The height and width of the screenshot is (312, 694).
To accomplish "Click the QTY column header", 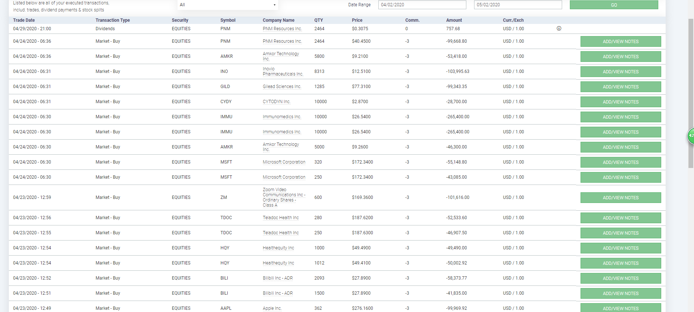I will (x=319, y=20).
